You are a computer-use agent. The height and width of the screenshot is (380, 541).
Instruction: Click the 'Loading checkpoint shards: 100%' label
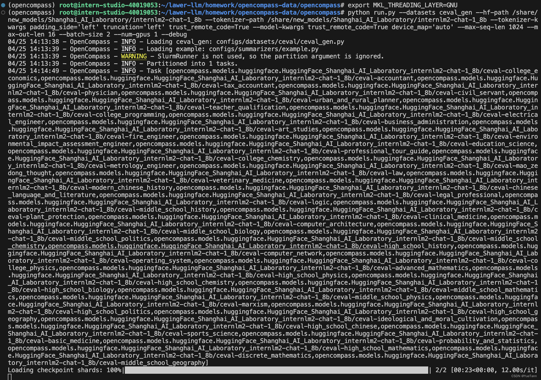(x=64, y=370)
